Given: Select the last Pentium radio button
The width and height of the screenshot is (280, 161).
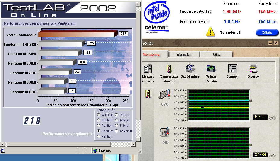Looking at the screenshot, I should pos(99,136).
